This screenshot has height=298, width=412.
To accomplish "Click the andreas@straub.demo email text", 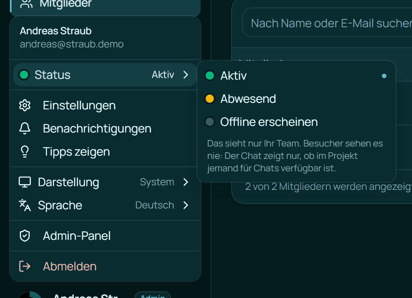I will [x=72, y=44].
